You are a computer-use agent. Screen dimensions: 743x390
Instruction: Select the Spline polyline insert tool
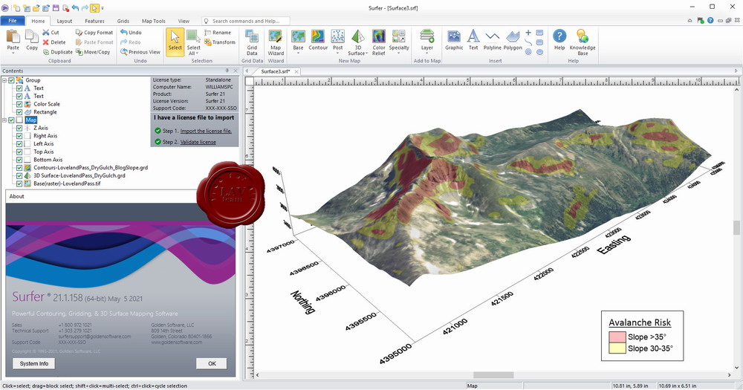[528, 42]
